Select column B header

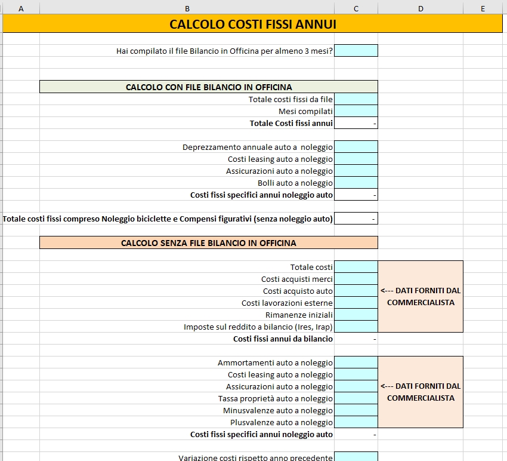(187, 9)
